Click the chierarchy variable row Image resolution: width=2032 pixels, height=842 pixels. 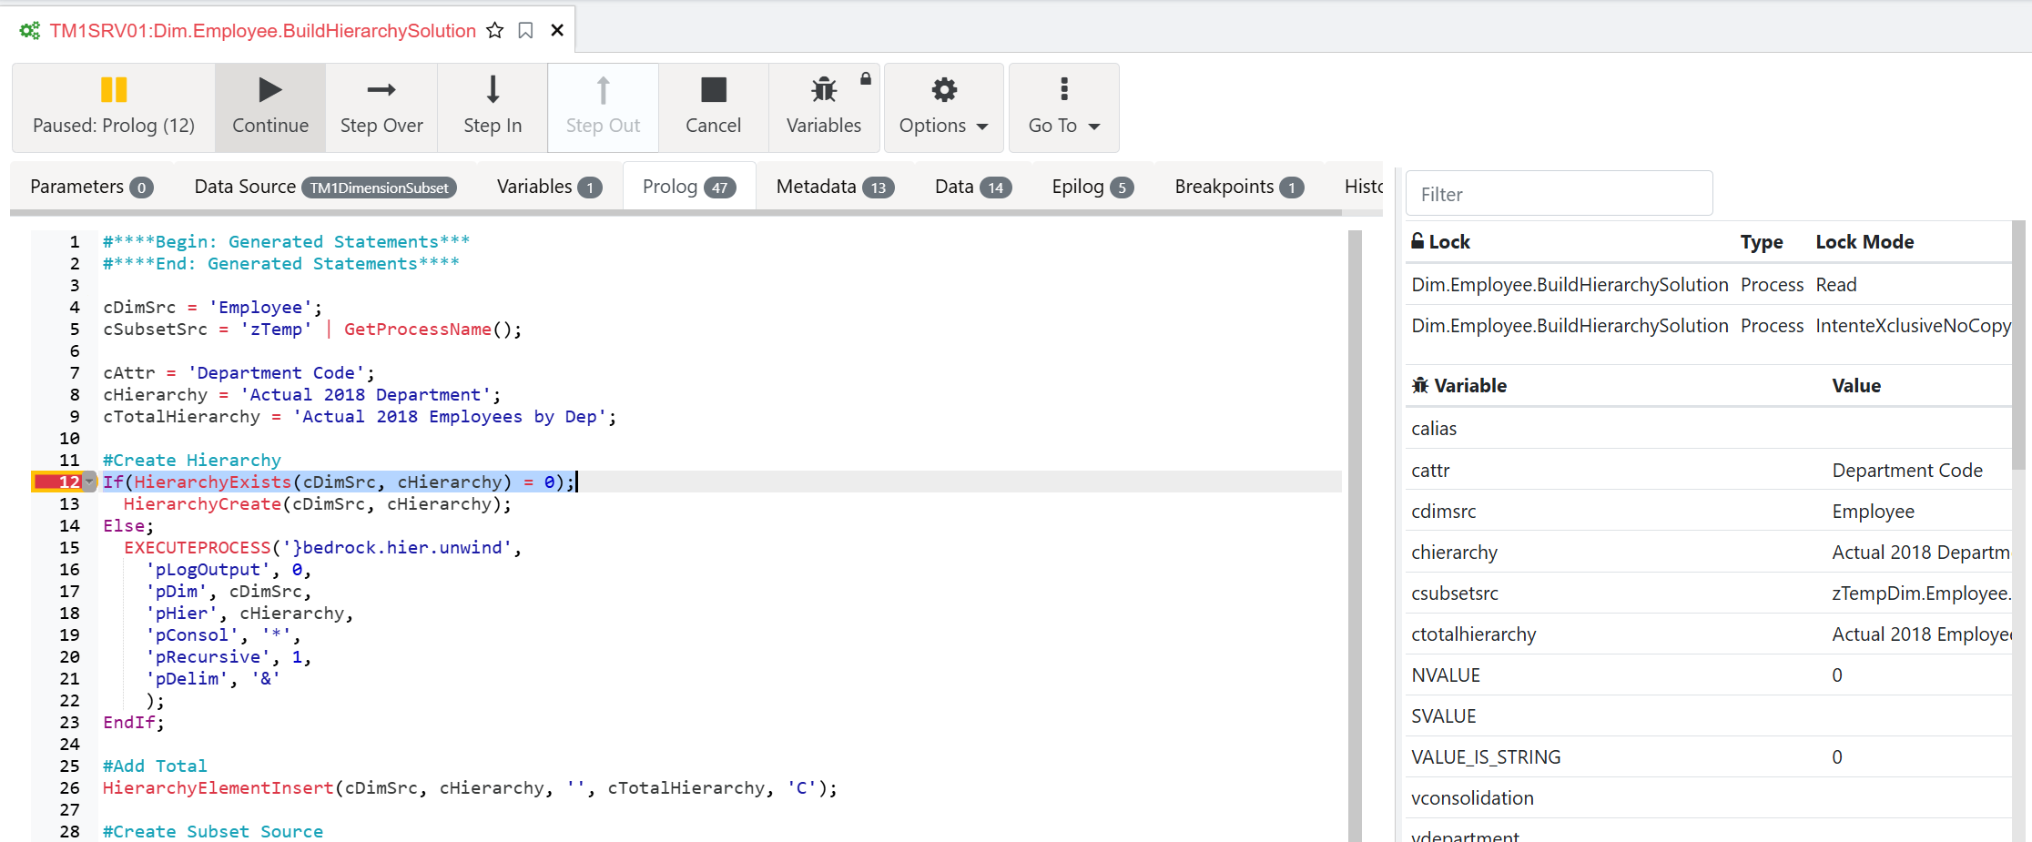pyautogui.click(x=1709, y=552)
